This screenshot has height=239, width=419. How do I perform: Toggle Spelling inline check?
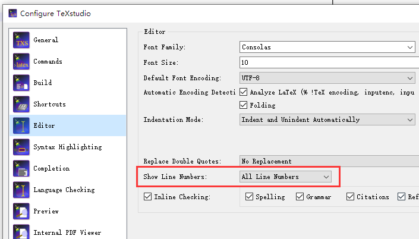pyautogui.click(x=249, y=197)
